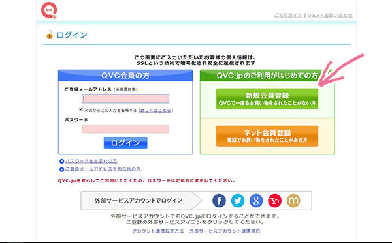Open the ご利用ガイド link
The height and width of the screenshot is (243, 392).
pyautogui.click(x=288, y=15)
